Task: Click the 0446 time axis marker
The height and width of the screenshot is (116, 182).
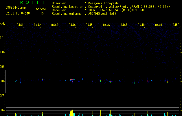Action: 106,25
